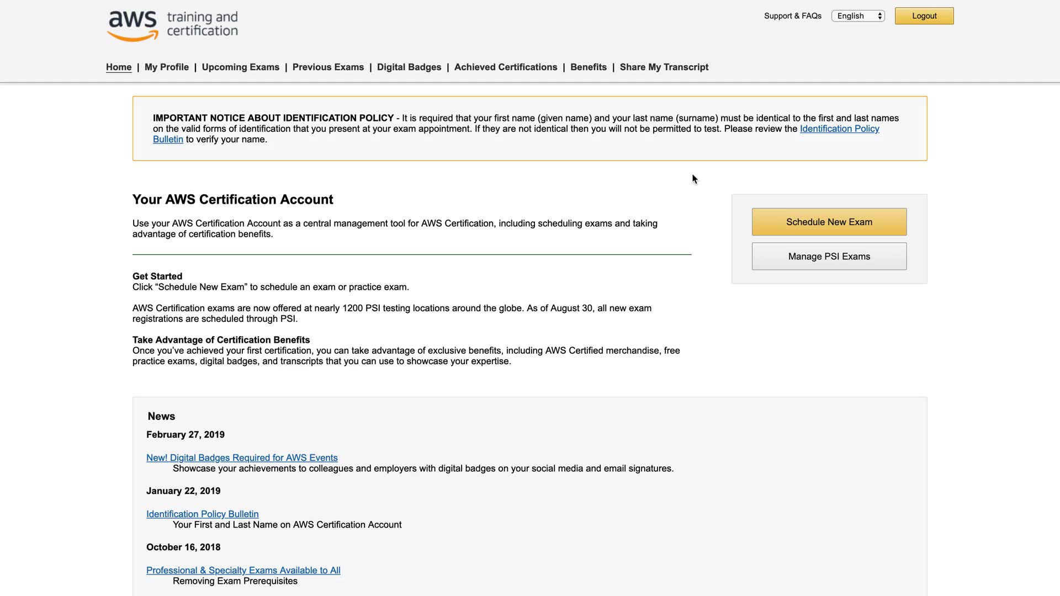Click Manage PSI Exams button
This screenshot has height=596, width=1060.
829,256
